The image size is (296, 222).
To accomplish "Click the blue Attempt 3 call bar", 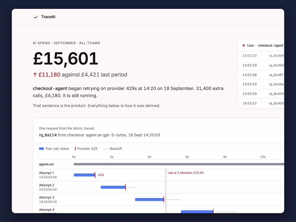I will click(149, 200).
